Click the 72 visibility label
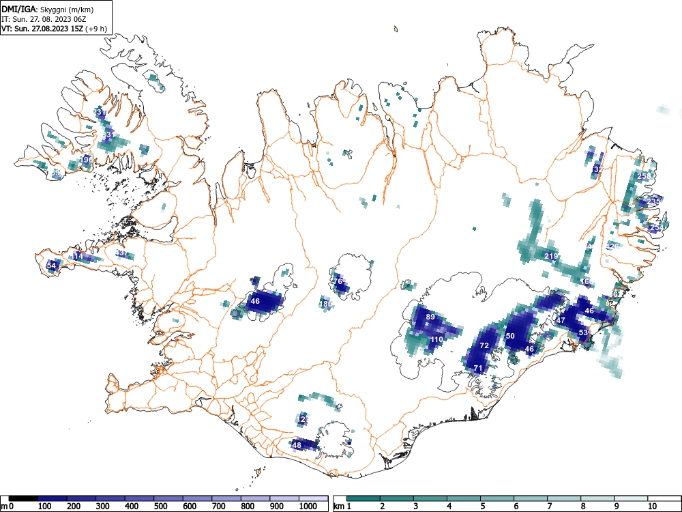This screenshot has height=512, width=682. (484, 345)
